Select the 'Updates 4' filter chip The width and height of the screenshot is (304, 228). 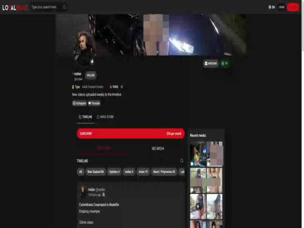click(114, 172)
